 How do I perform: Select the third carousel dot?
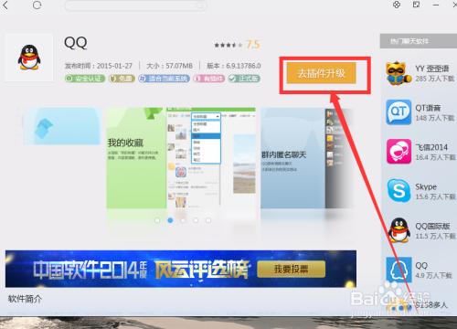click(183, 220)
